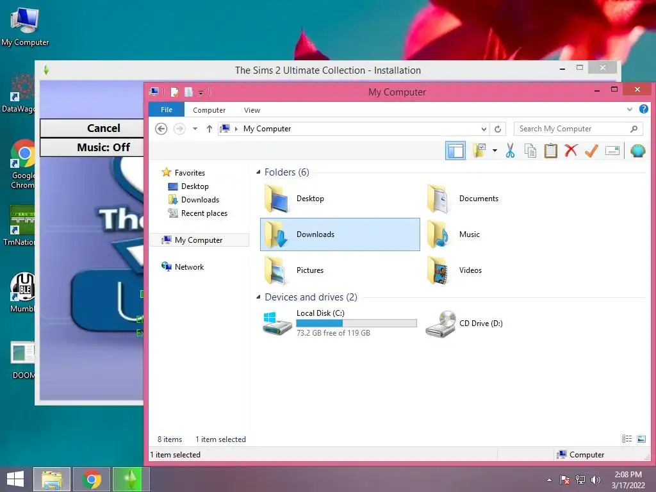Click the red X Delete icon
The image size is (656, 492).
click(x=571, y=150)
